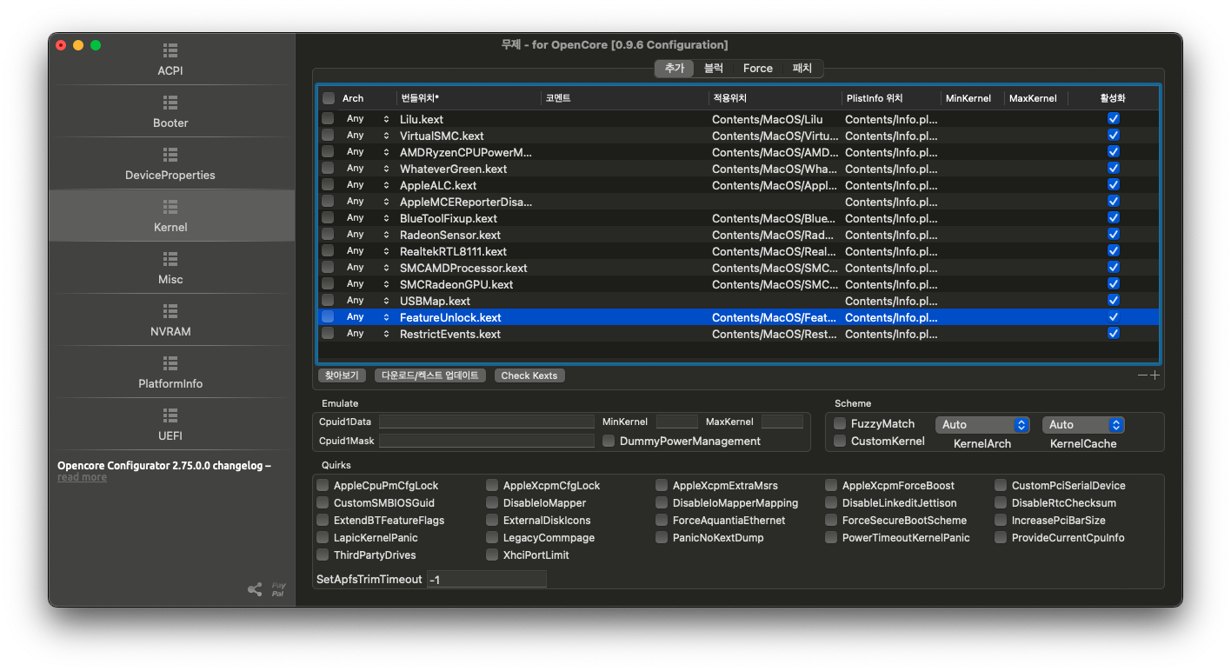Sort by the 활성화 column header
This screenshot has width=1231, height=671.
point(1113,98)
